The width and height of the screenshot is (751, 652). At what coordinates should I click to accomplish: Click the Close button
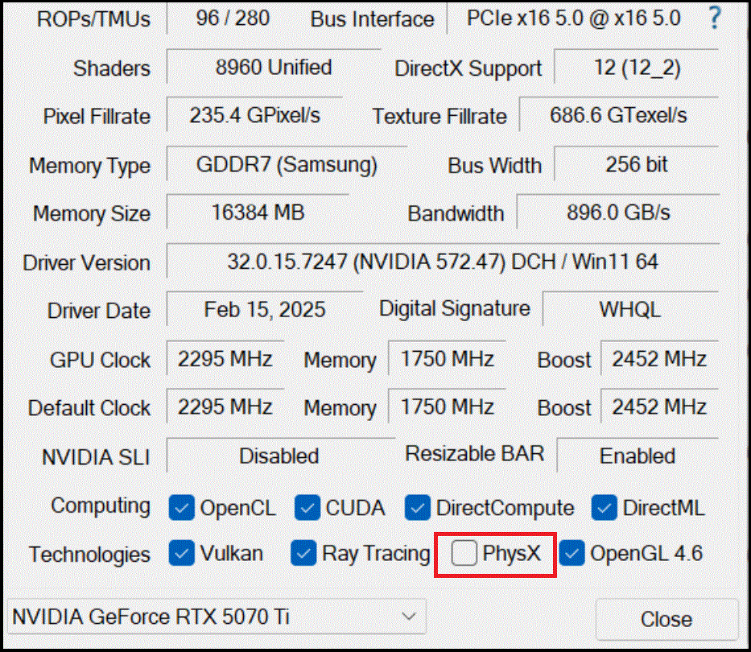click(666, 619)
